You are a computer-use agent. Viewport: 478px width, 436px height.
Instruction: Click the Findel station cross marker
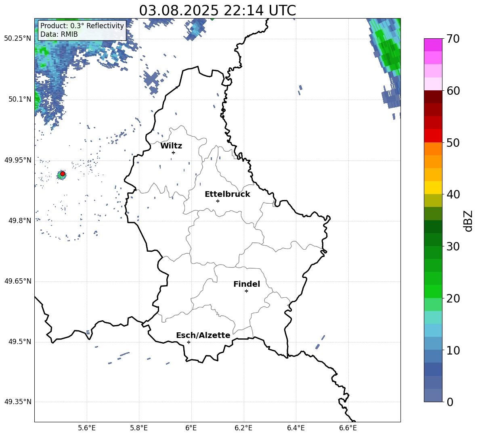coord(246,291)
